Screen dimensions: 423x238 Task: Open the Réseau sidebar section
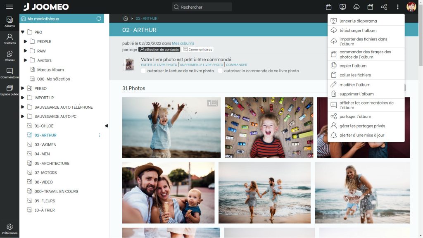(10, 56)
